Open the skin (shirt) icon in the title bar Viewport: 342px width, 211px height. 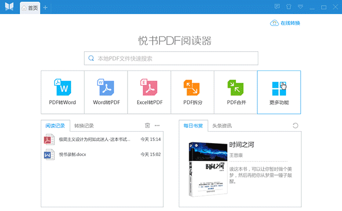pos(289,7)
